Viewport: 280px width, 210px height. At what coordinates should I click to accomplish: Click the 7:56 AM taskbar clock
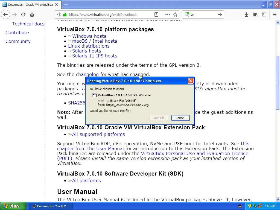pos(270,206)
